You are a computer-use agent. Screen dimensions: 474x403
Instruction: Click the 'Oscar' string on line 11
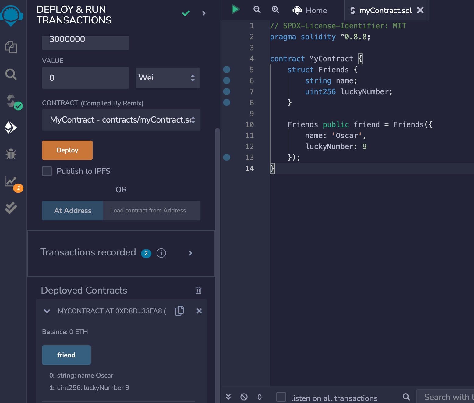tap(347, 135)
